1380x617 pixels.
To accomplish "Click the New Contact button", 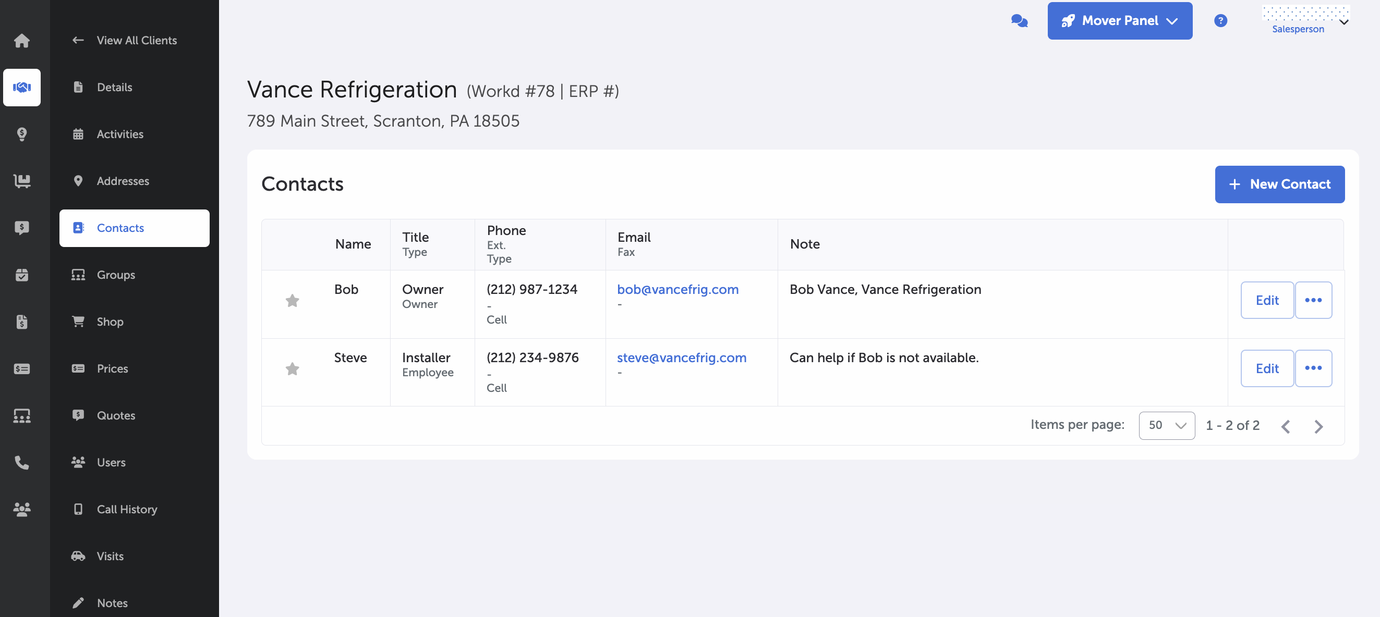I will tap(1279, 184).
